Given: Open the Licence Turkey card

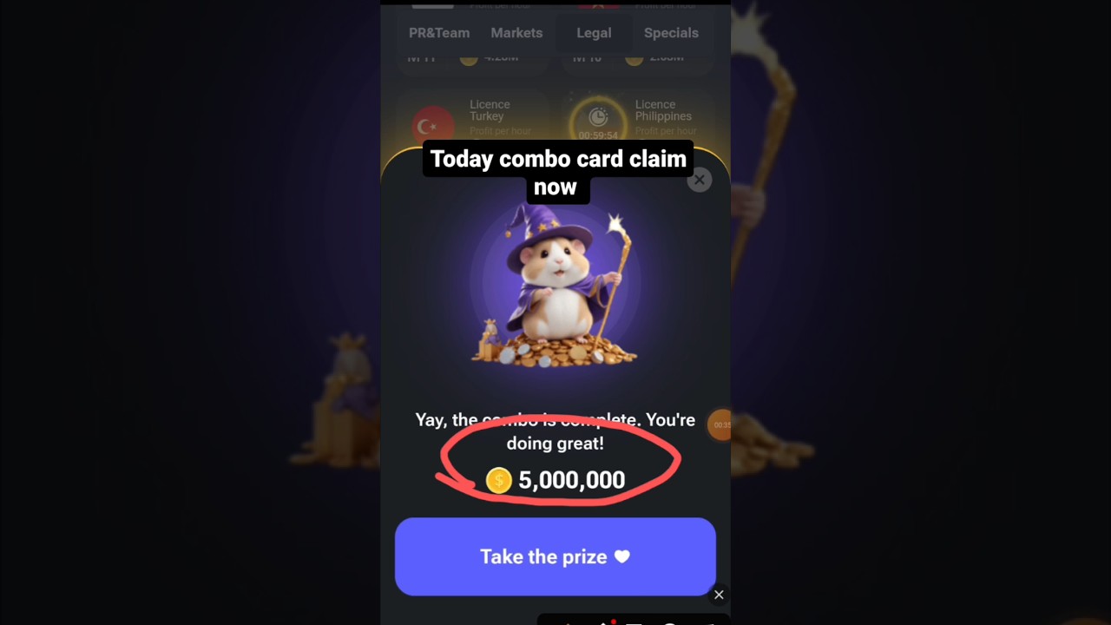Looking at the screenshot, I should click(473, 119).
